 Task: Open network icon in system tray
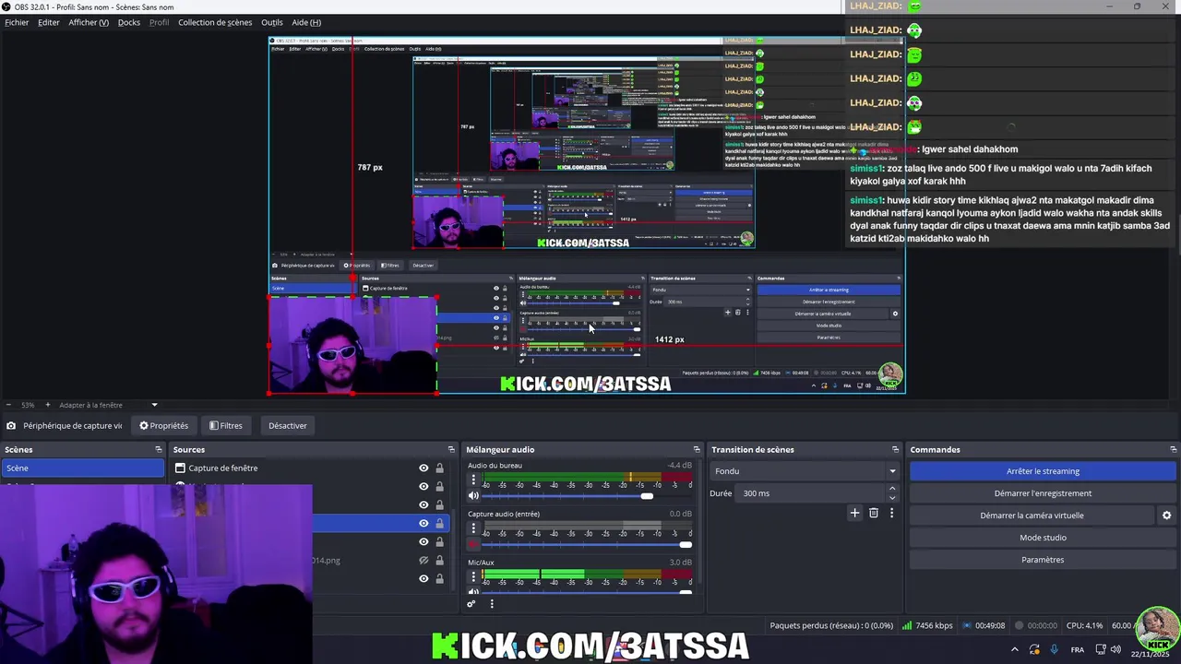(x=1101, y=649)
